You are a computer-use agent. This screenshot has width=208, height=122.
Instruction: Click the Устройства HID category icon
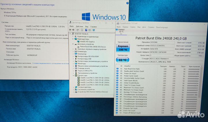coord(76,92)
